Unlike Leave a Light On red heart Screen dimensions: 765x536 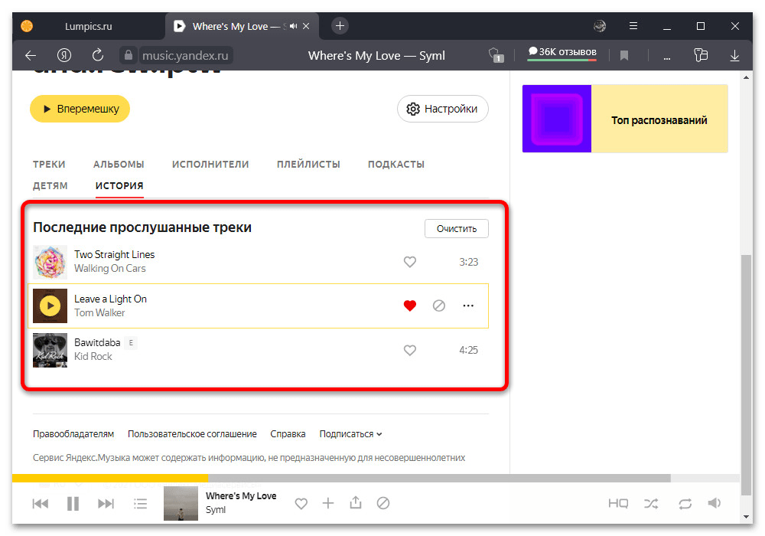[410, 306]
